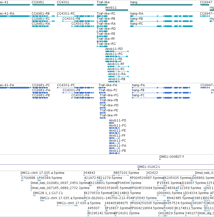Click the Anxb11-RG transcript
This screenshot has height=217, width=214.
click(x=116, y=56)
